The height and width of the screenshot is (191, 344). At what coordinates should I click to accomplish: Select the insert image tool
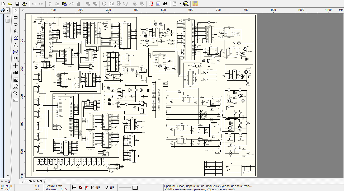(16, 86)
